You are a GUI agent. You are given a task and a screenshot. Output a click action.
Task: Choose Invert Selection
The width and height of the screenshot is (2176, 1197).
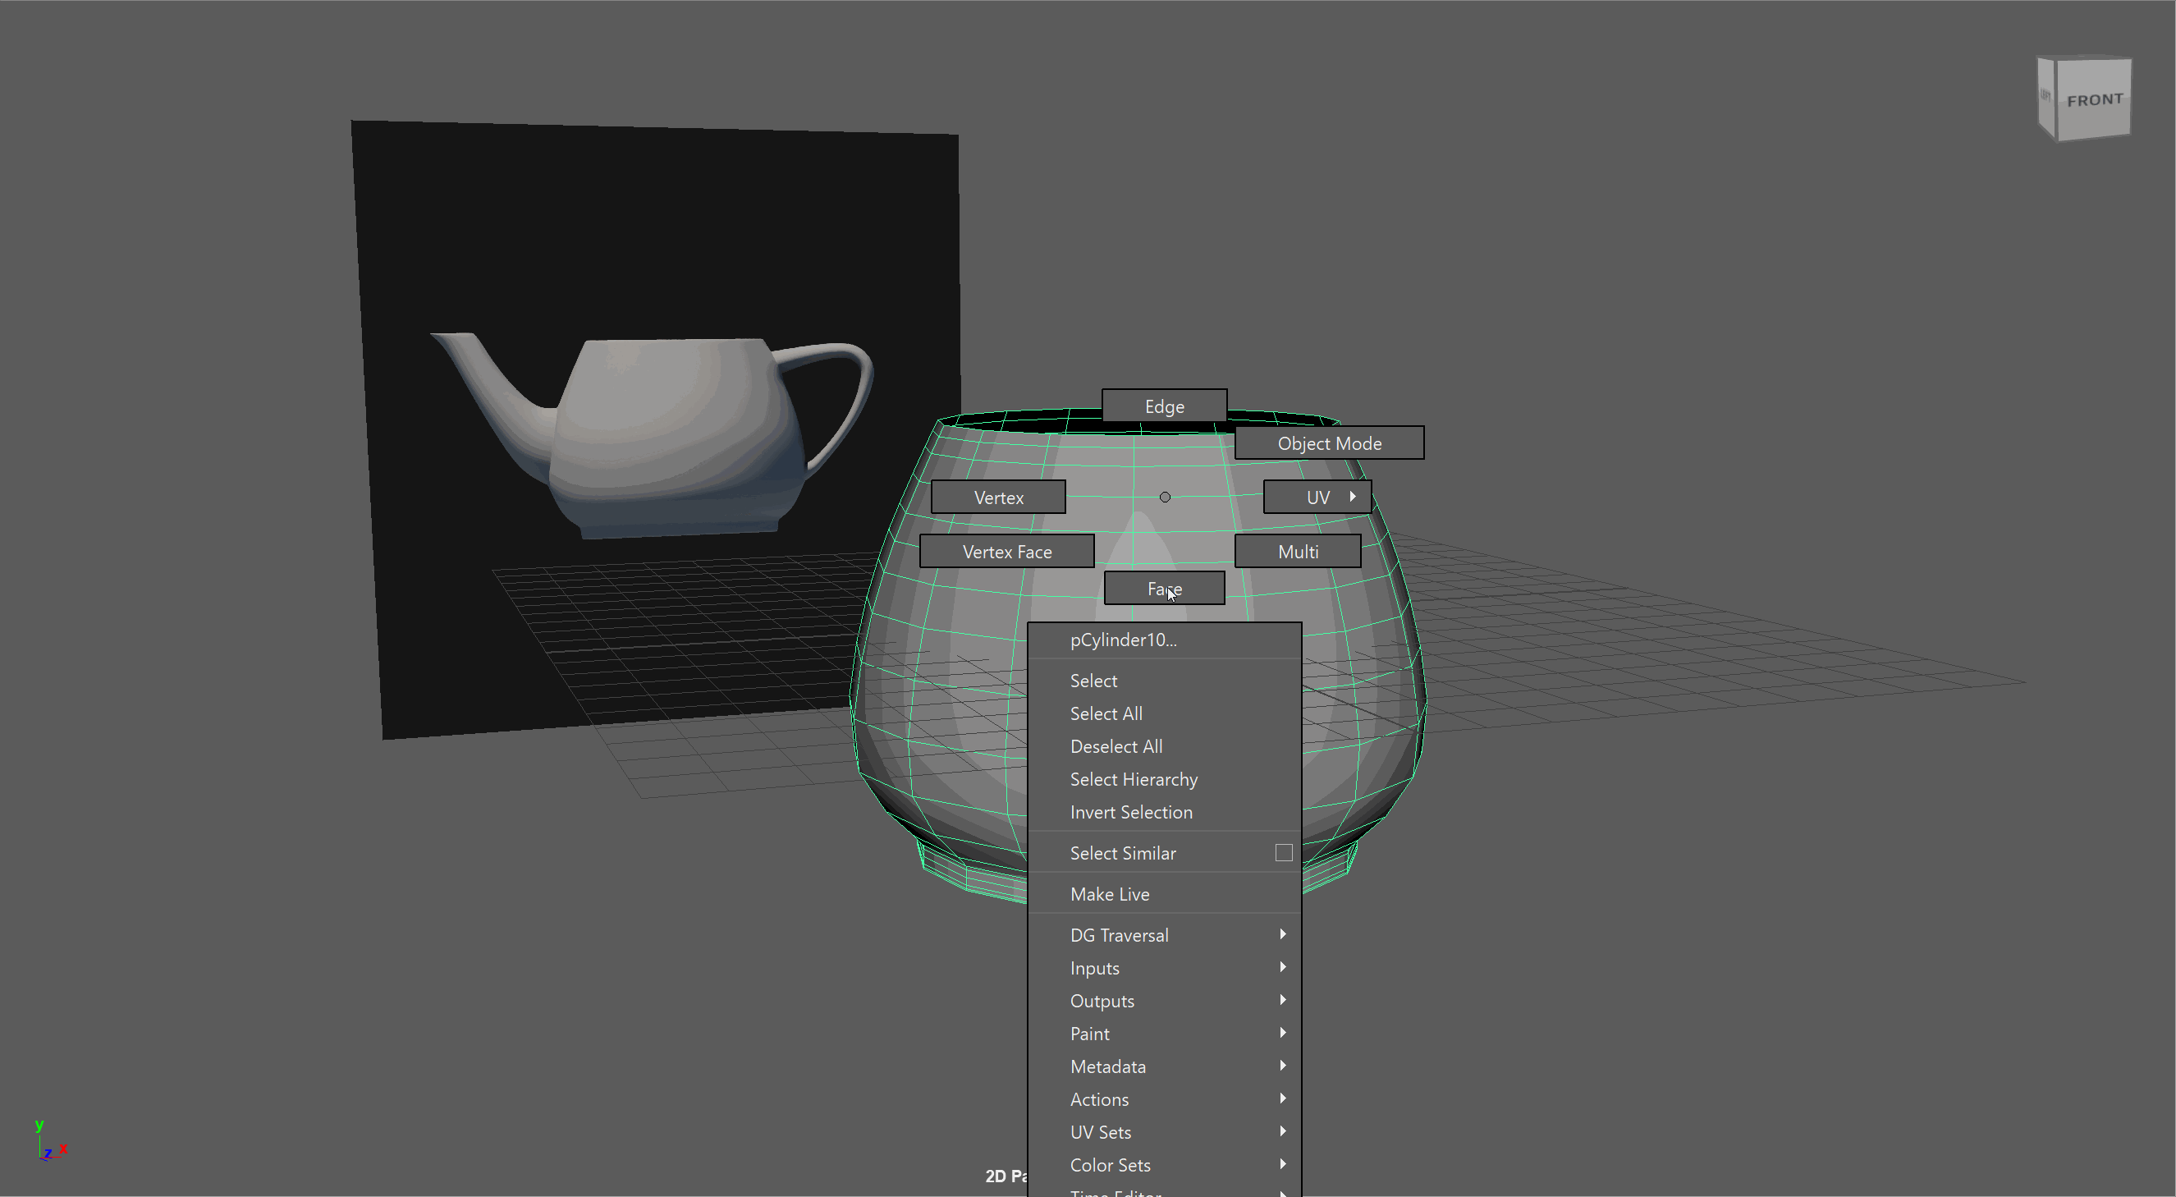click(1131, 813)
